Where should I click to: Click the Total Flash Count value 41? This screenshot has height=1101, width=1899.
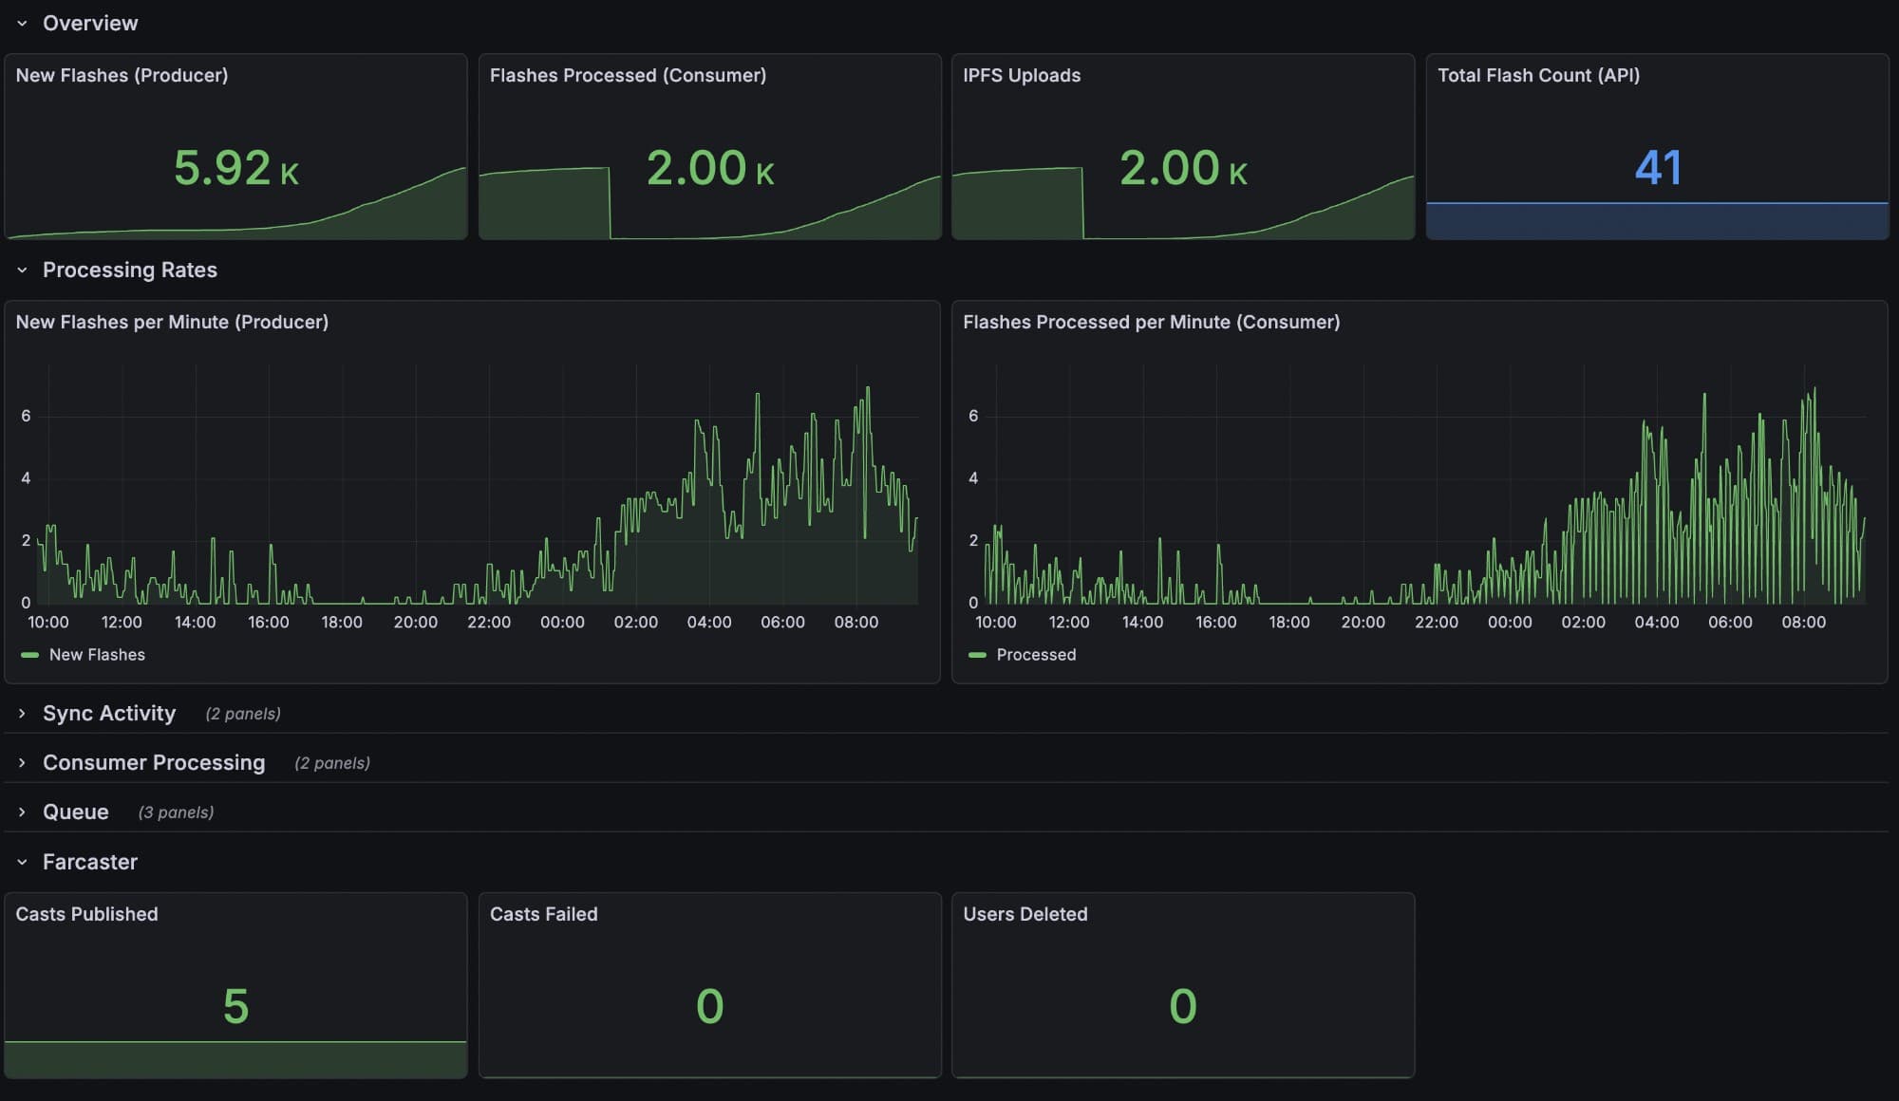1658,168
